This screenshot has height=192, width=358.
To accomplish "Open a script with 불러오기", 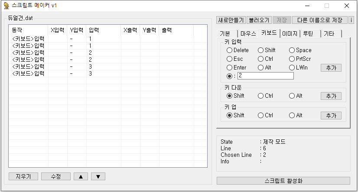I will pos(259,20).
